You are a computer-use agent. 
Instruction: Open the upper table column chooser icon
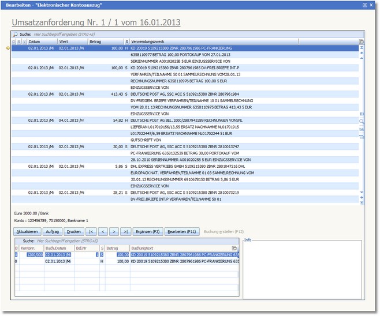click(361, 42)
